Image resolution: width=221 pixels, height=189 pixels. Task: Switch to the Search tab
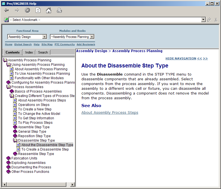click(43, 52)
